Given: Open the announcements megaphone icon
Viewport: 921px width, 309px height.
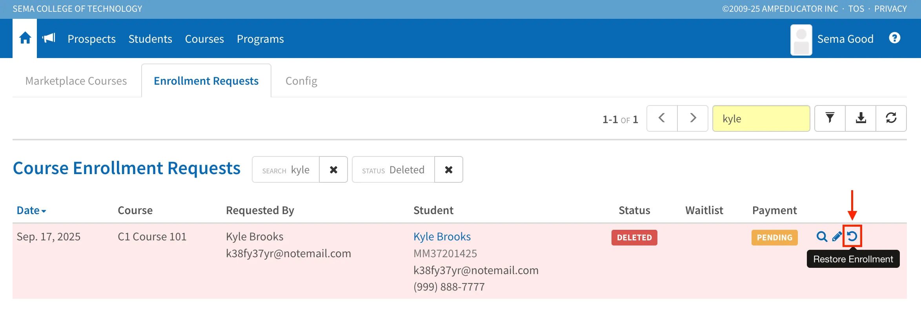Looking at the screenshot, I should (x=49, y=38).
